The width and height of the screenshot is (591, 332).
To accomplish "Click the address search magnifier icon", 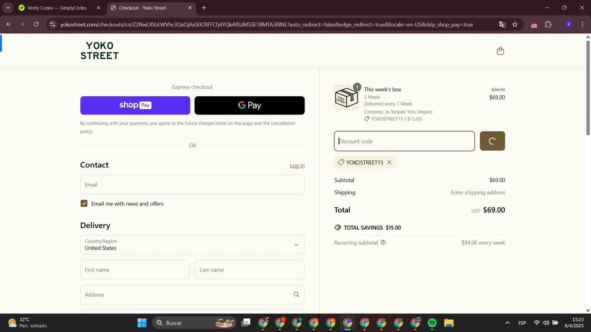I will point(296,295).
